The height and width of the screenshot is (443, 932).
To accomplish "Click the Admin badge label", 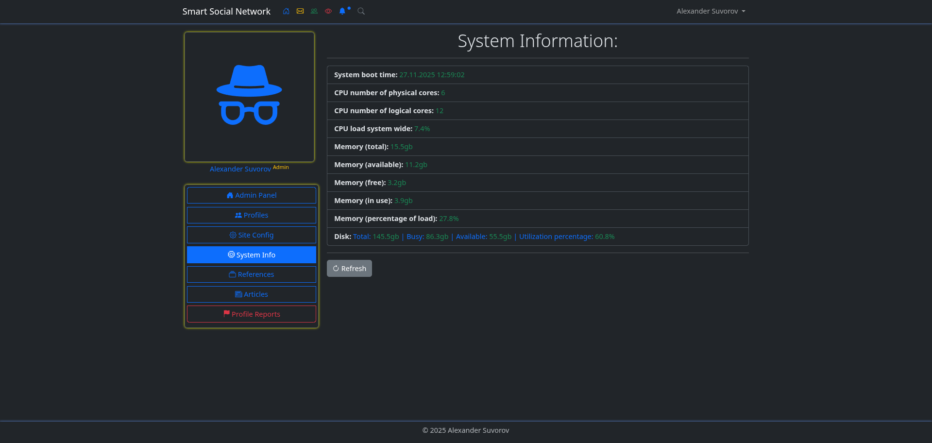I will 281,167.
